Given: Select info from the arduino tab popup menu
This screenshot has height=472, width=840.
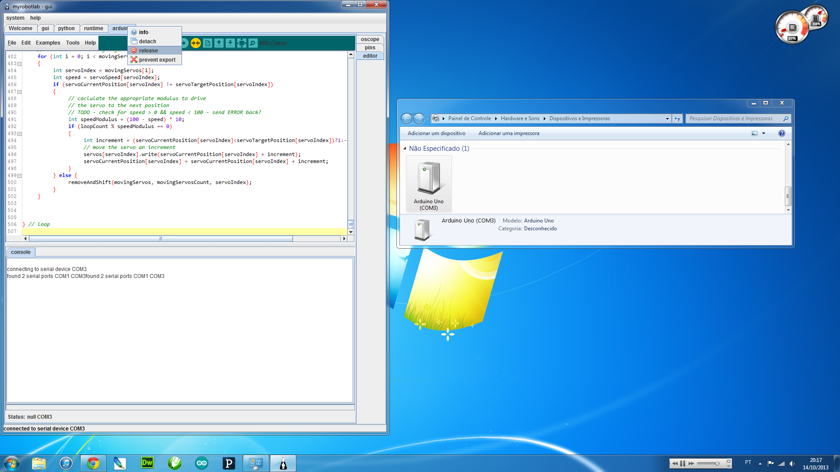Looking at the screenshot, I should [154, 32].
